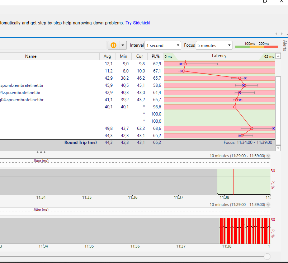The image size is (288, 263).
Task: Click the 62,2 current value
Action: [141, 128]
